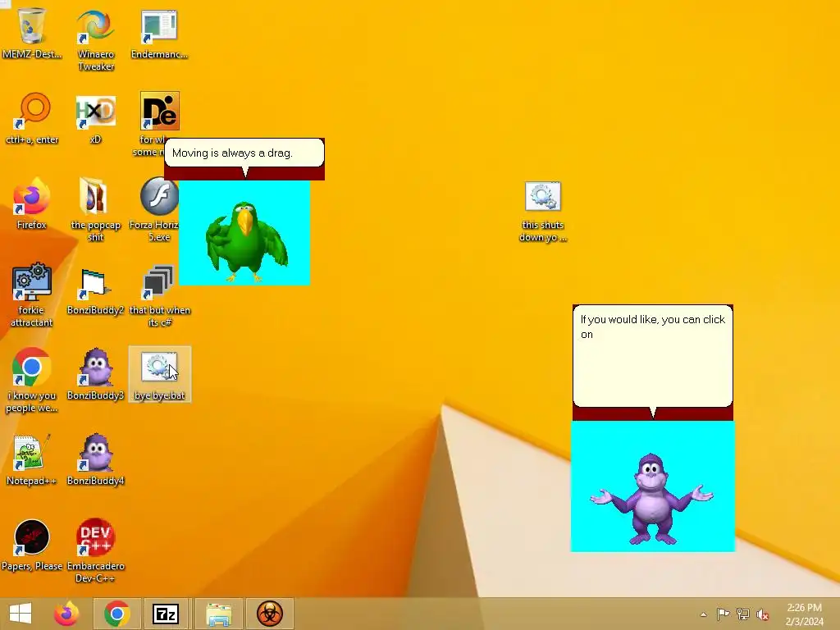Viewport: 840px width, 630px height.
Task: Show hidden system tray icons
Action: [x=703, y=614]
